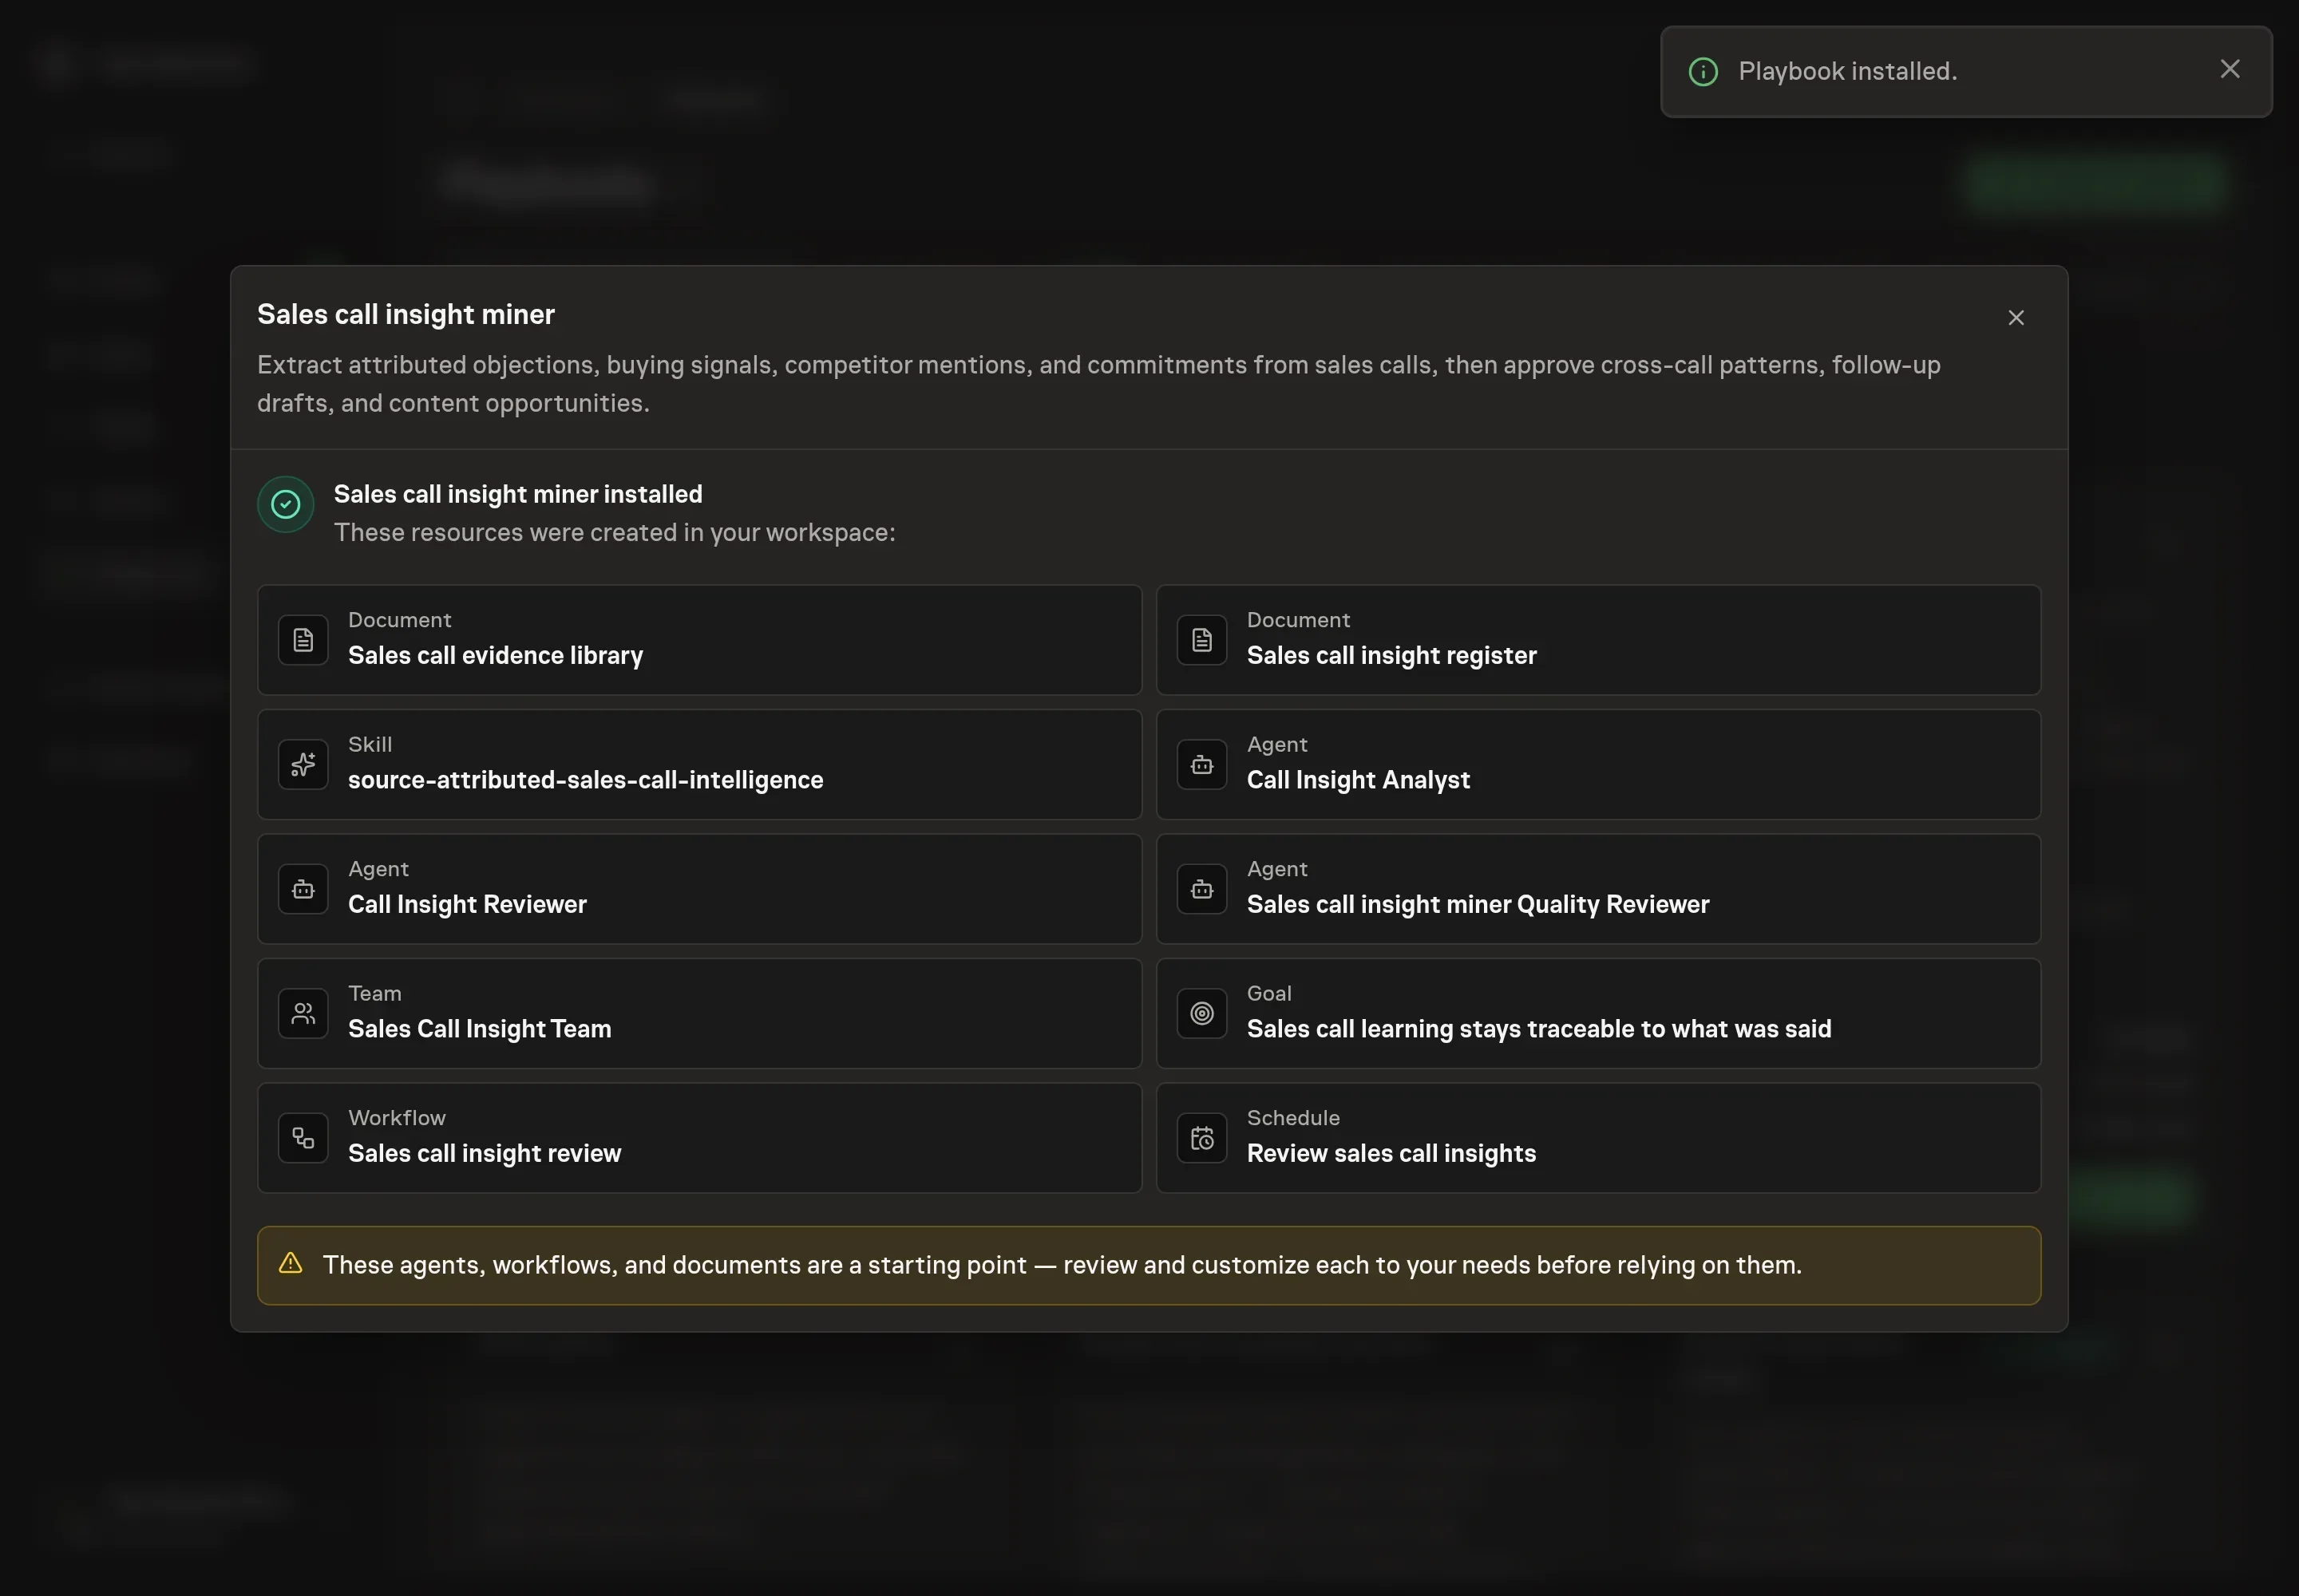Click the warning icon in the yellow banner
This screenshot has width=2299, height=1596.
click(x=290, y=1263)
